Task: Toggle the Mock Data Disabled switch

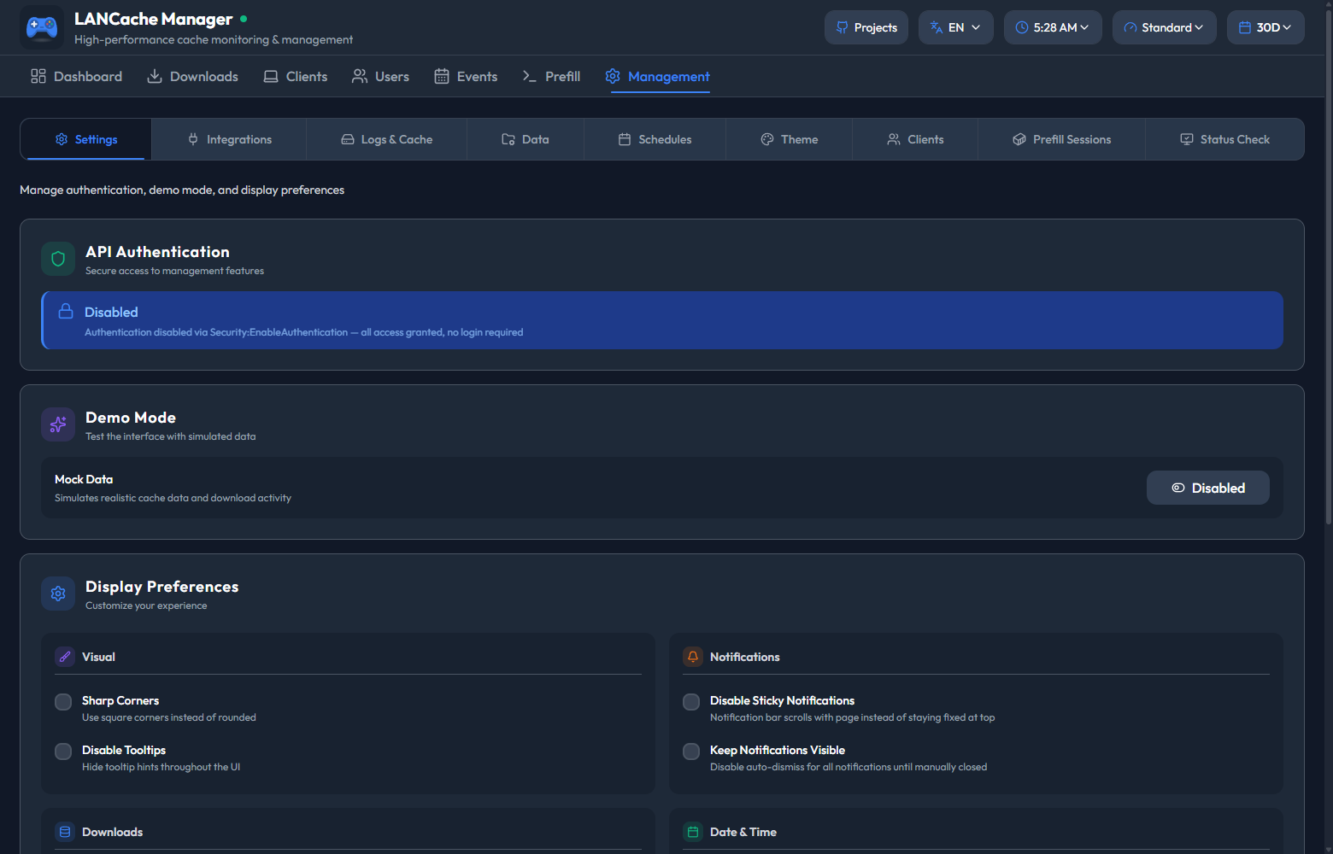Action: (1207, 488)
